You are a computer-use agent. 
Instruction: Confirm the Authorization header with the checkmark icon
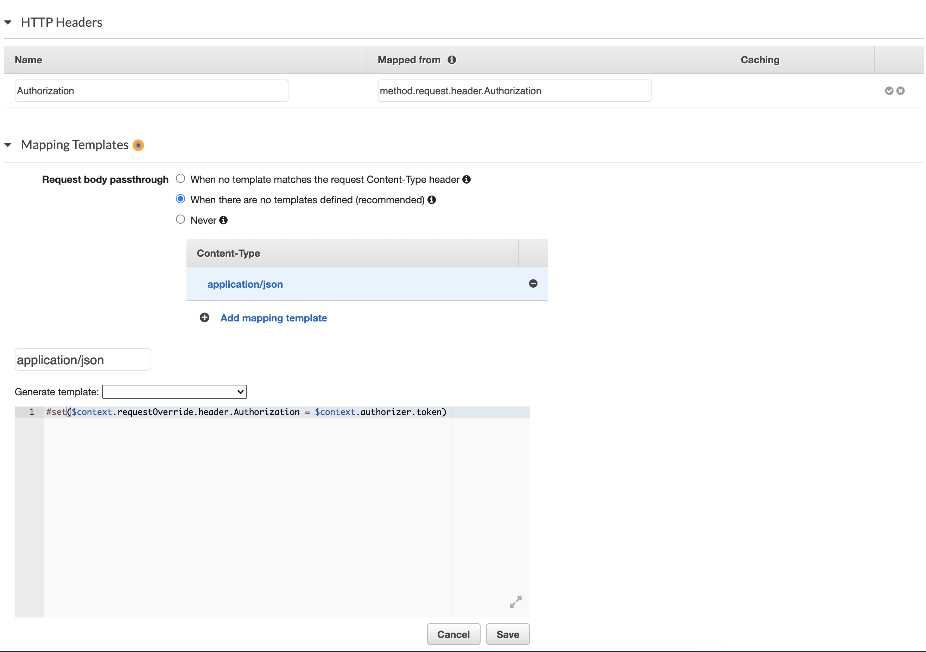[889, 90]
